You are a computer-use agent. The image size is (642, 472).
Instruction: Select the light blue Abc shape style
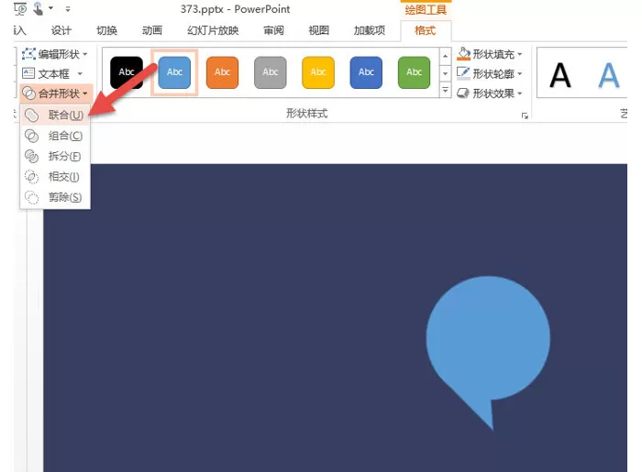tap(174, 72)
